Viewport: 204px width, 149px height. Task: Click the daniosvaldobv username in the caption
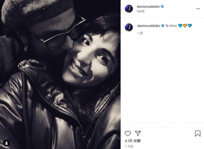[x=149, y=26]
